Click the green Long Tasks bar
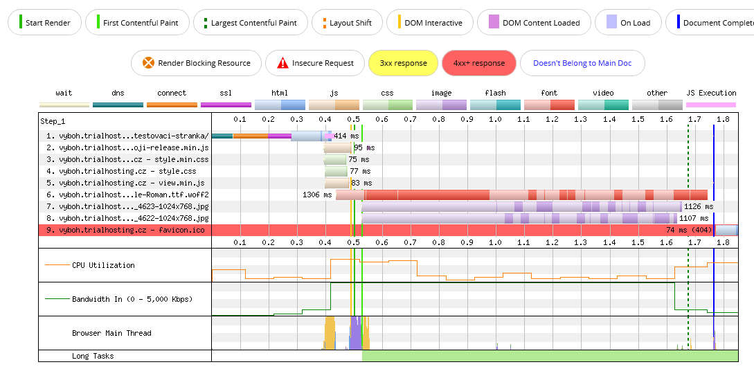Image resolution: width=754 pixels, height=369 pixels. 550,356
